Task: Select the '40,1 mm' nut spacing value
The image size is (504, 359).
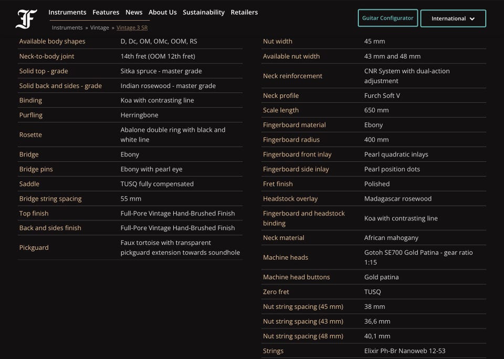Action: click(x=377, y=336)
